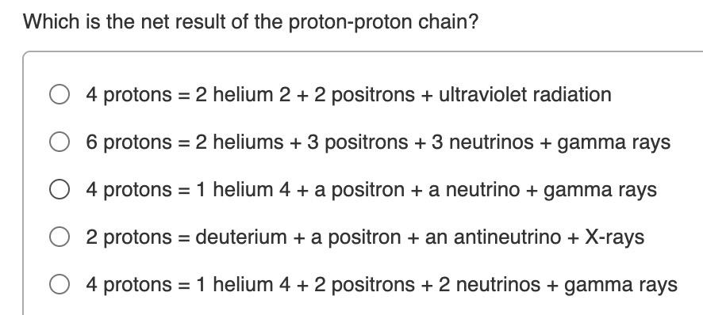Click 'gamma rays' at end of second option
Image resolution: width=703 pixels, height=315 pixels.
(614, 143)
